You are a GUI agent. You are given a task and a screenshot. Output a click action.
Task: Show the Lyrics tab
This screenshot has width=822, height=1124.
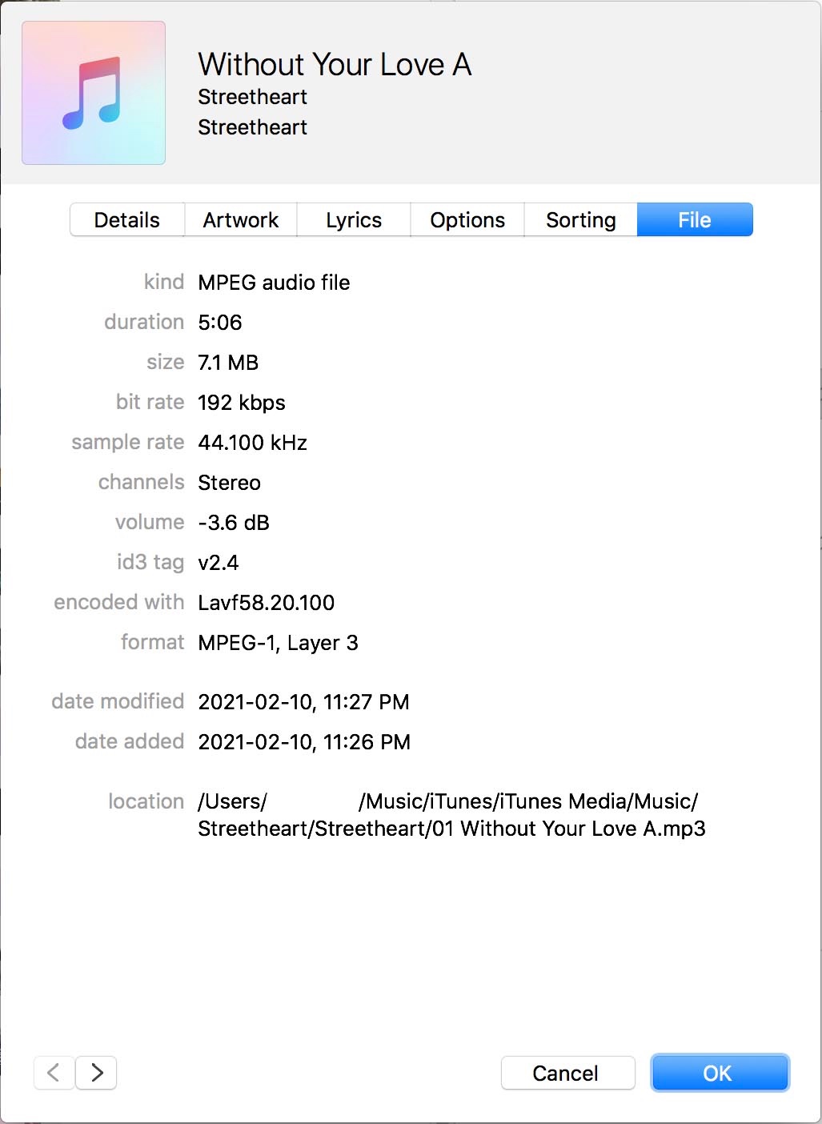(x=354, y=220)
